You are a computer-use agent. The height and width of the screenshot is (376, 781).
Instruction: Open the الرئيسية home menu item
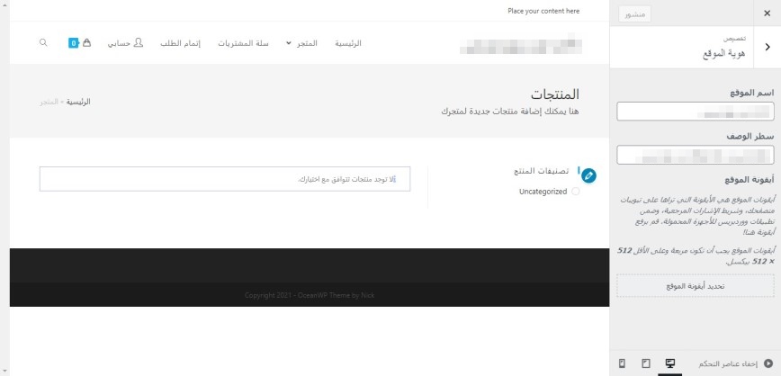tap(347, 43)
